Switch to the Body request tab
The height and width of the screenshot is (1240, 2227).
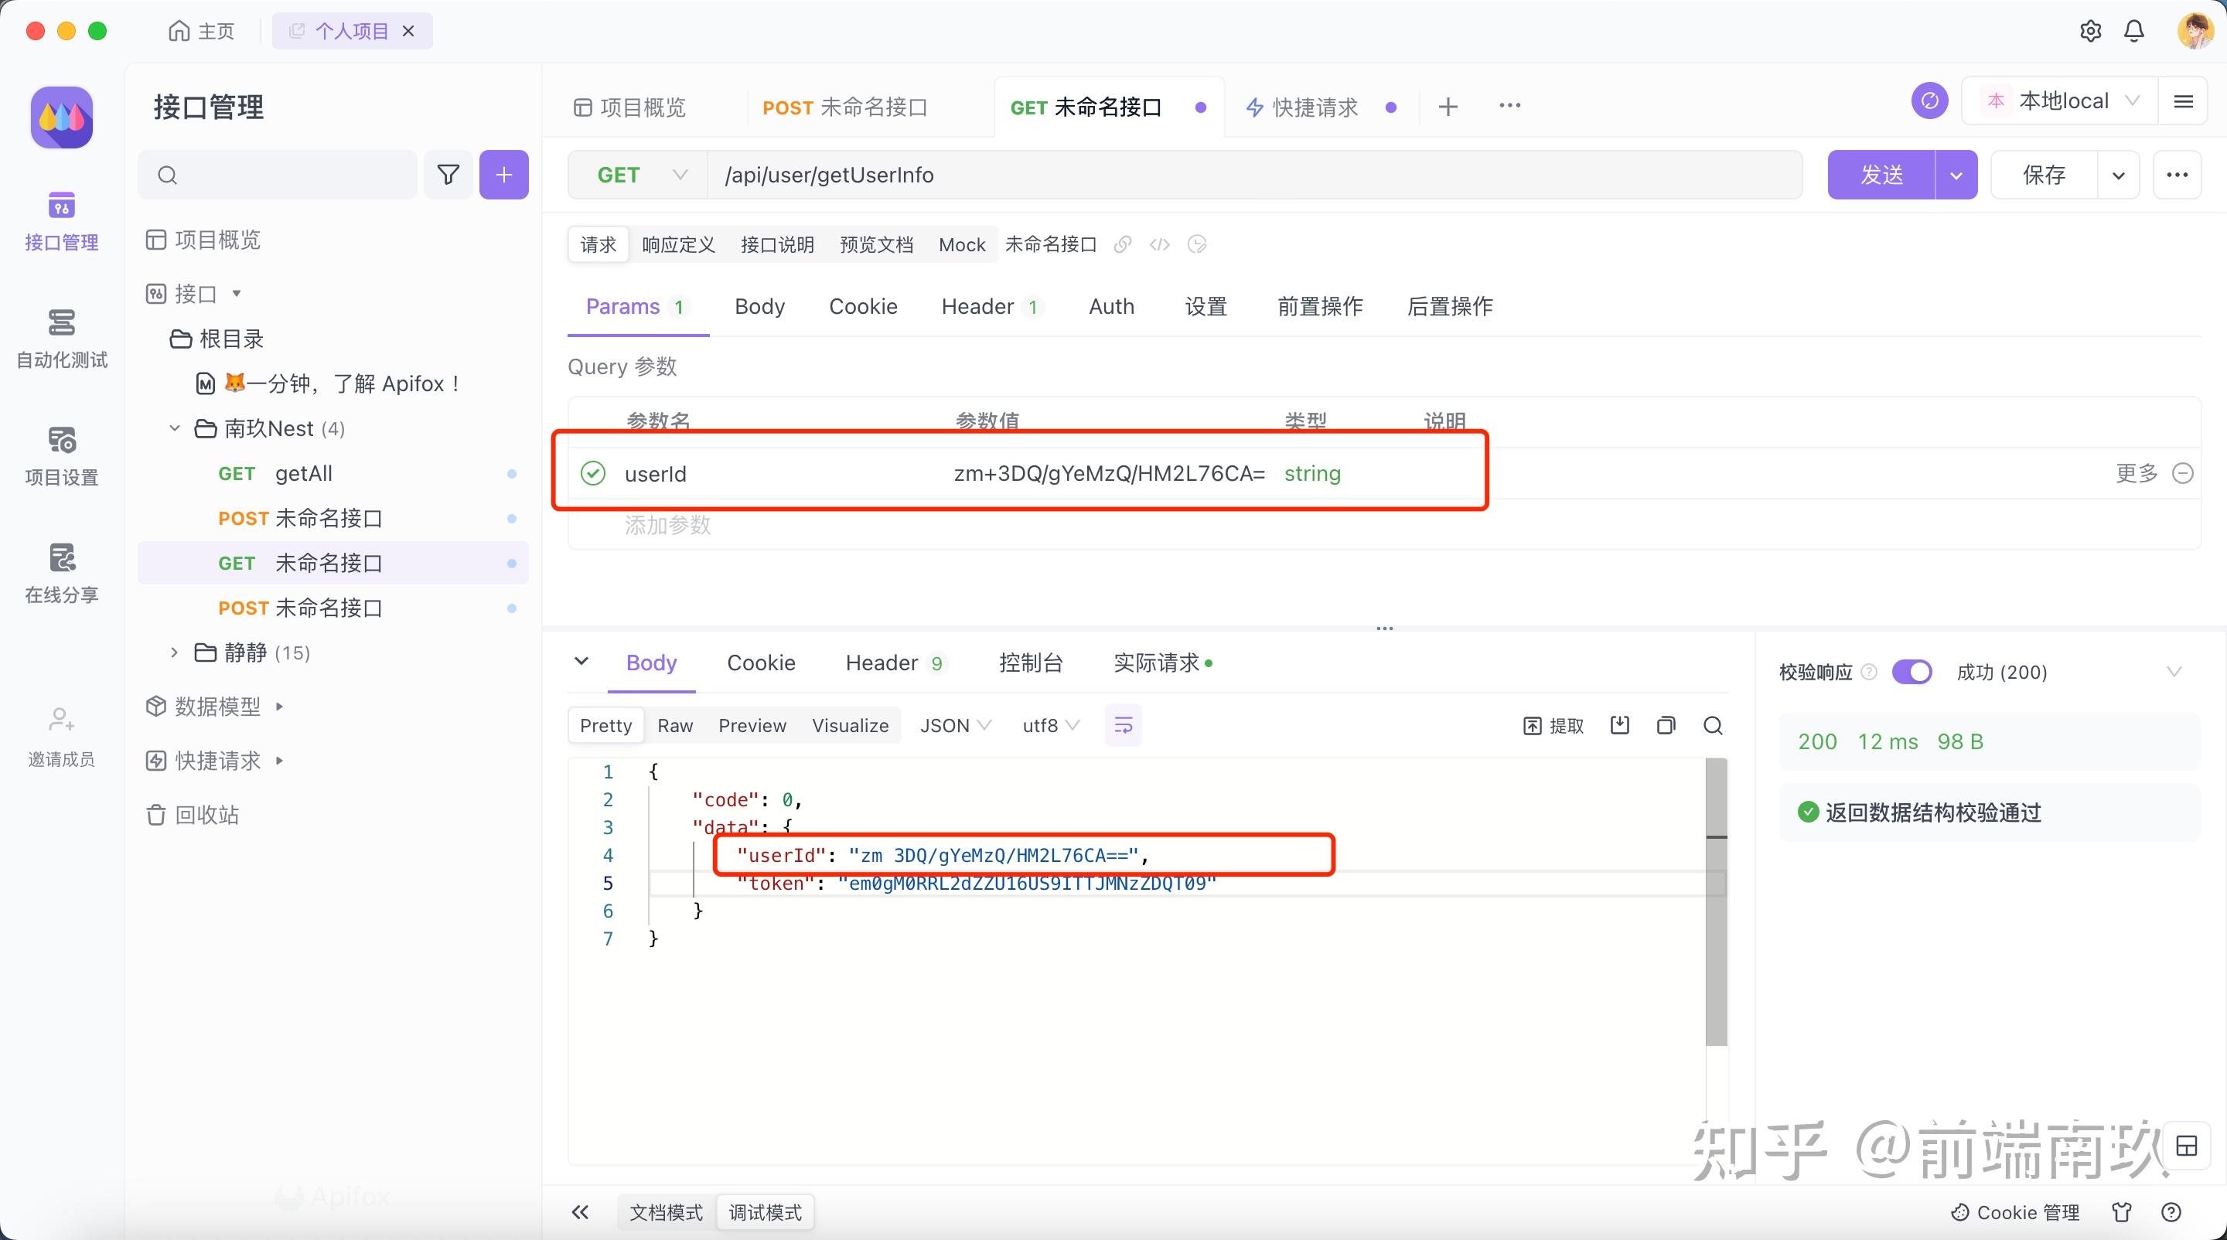759,307
